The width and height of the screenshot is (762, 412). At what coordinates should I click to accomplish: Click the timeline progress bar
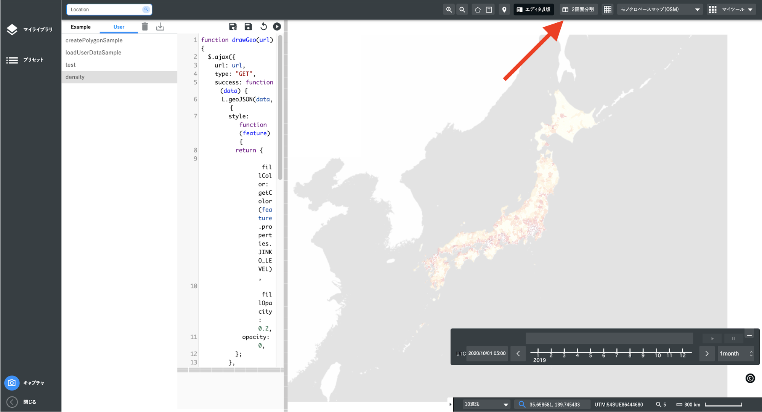tap(609, 338)
